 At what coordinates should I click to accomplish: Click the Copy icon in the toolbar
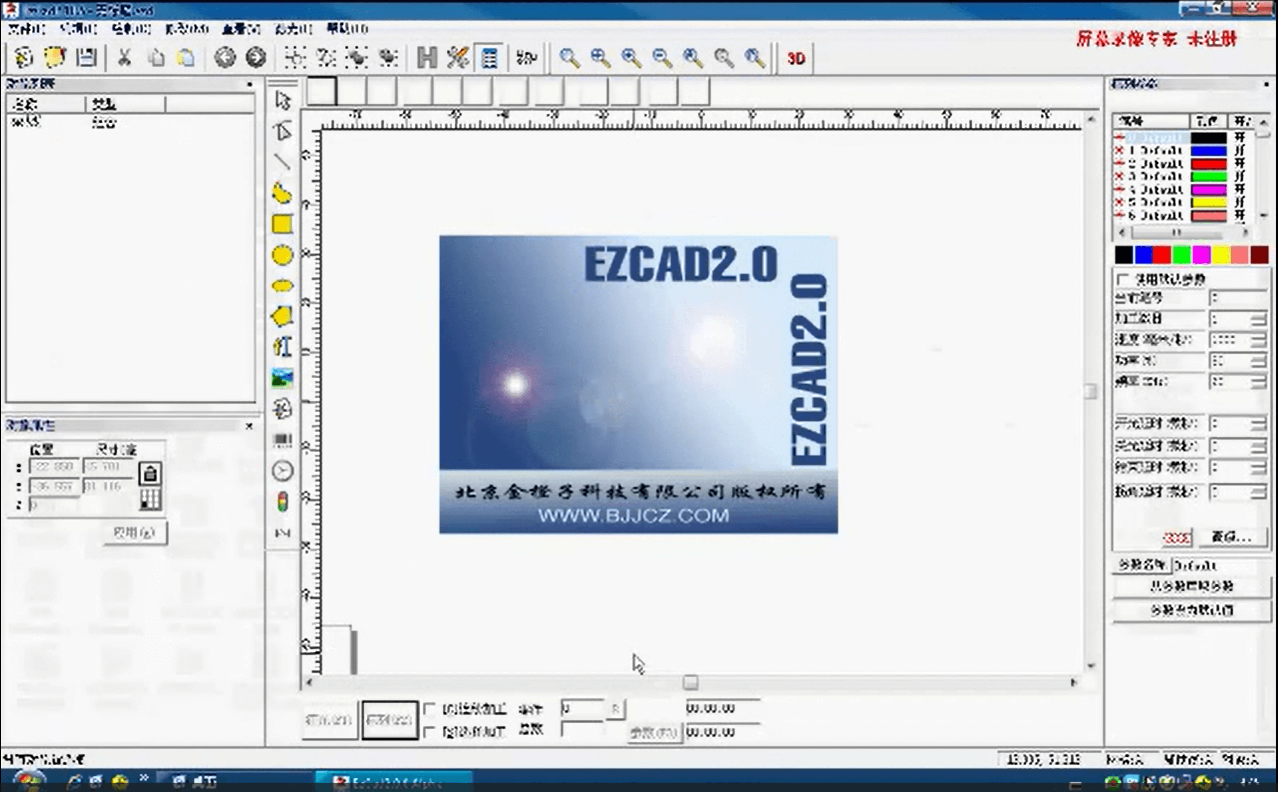pos(156,58)
